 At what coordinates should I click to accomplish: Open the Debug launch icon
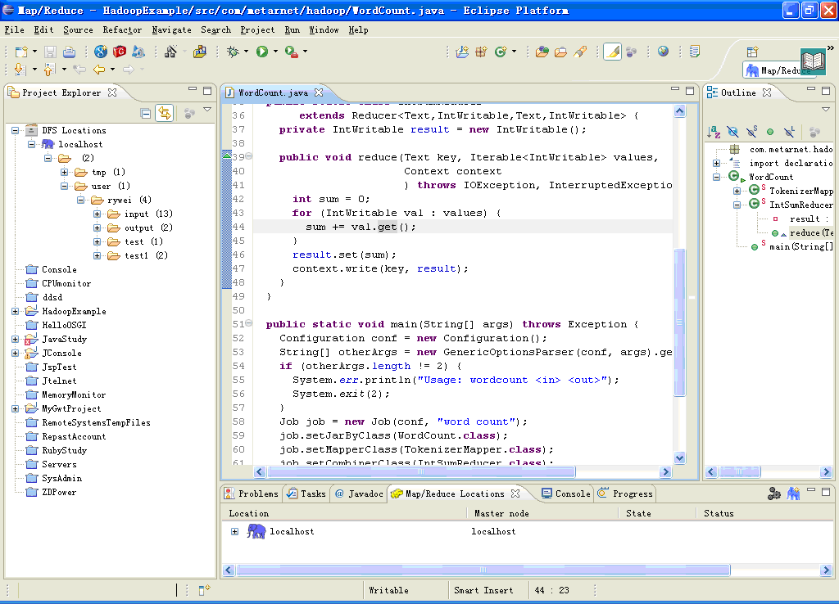[x=232, y=52]
